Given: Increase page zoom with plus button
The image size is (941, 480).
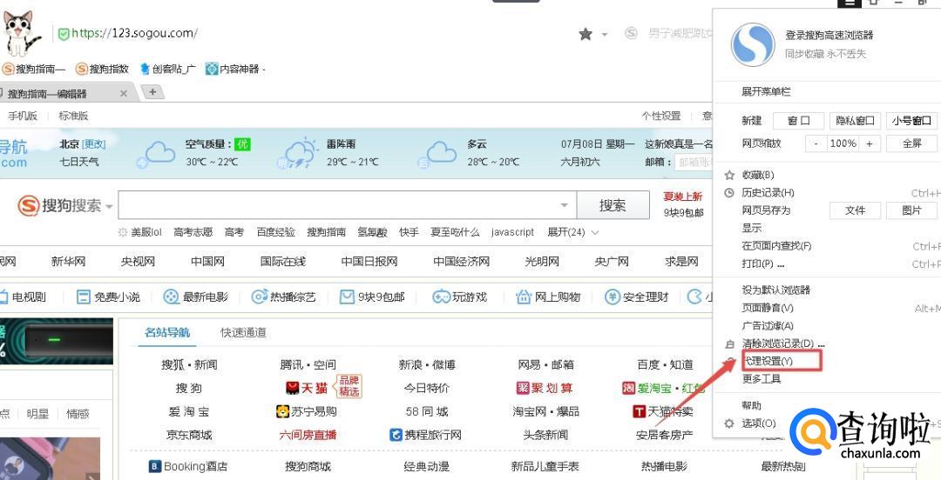Looking at the screenshot, I should click(870, 143).
